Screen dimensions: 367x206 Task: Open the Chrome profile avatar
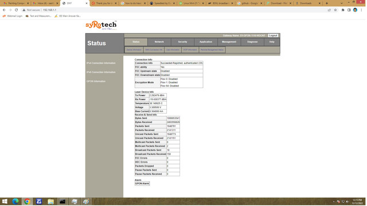[355, 10]
